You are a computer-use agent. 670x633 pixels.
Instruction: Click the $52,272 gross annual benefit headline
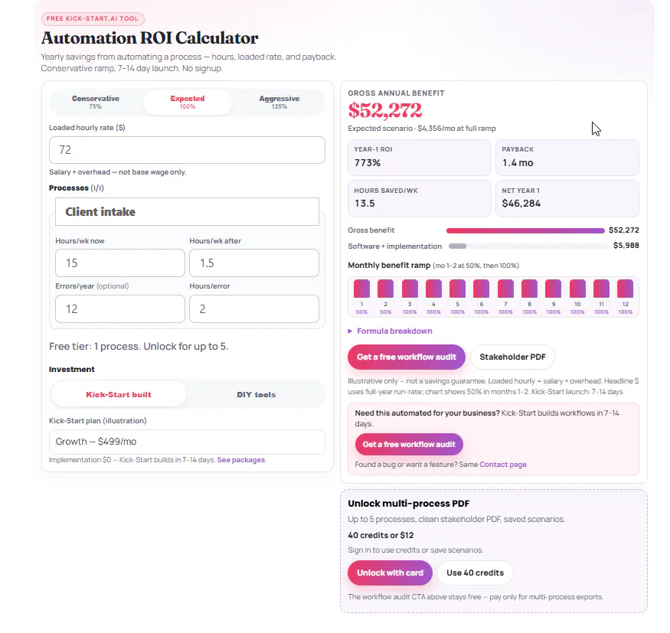pyautogui.click(x=385, y=110)
